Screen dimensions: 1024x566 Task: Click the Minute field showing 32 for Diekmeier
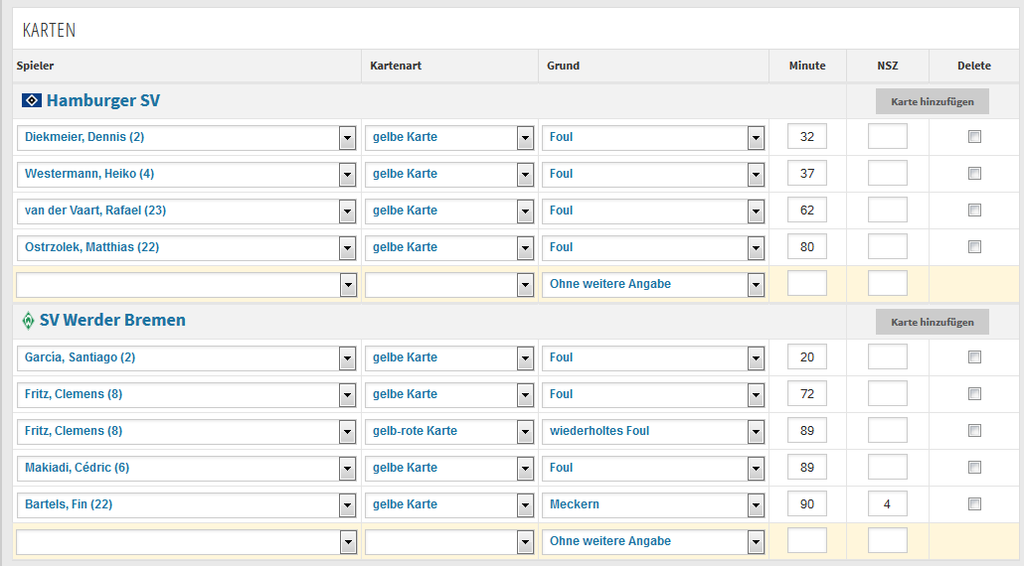(807, 136)
